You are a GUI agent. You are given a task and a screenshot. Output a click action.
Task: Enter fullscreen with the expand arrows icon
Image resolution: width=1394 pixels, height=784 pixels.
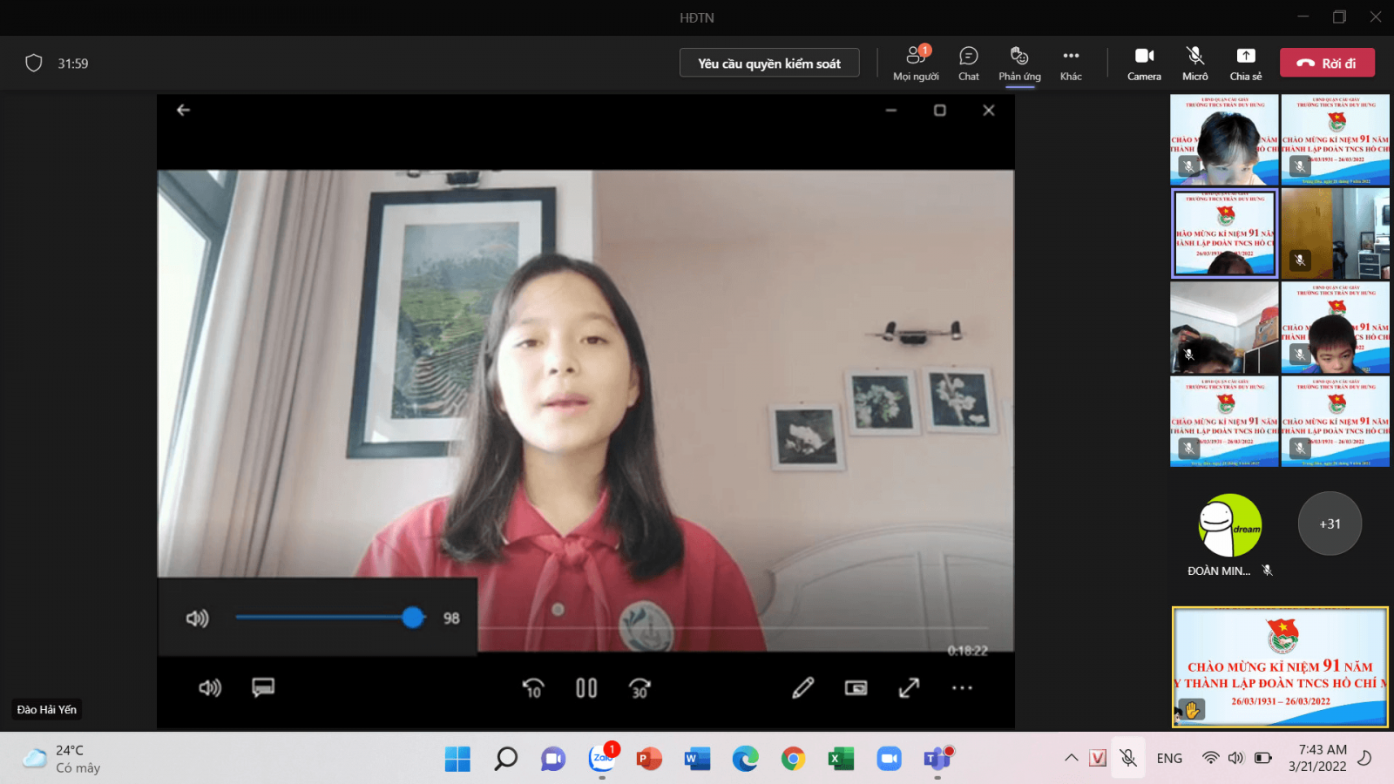pyautogui.click(x=909, y=688)
